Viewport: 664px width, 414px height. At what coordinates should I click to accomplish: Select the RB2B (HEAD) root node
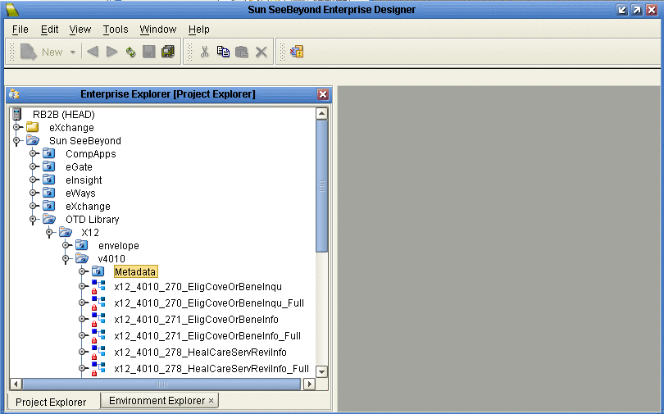[63, 114]
